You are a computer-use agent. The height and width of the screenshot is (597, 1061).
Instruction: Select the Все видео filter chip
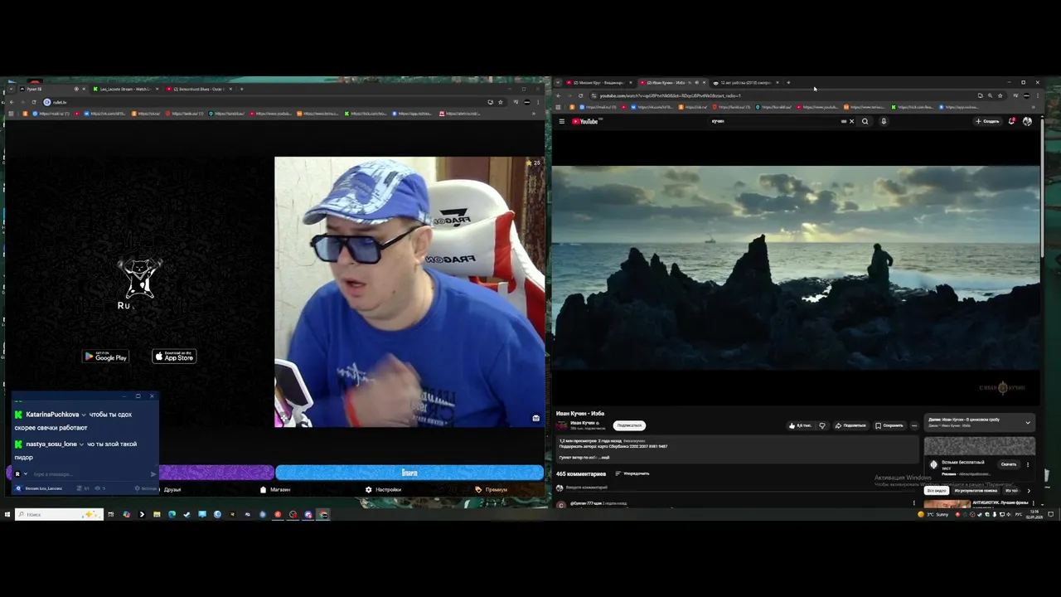[937, 491]
